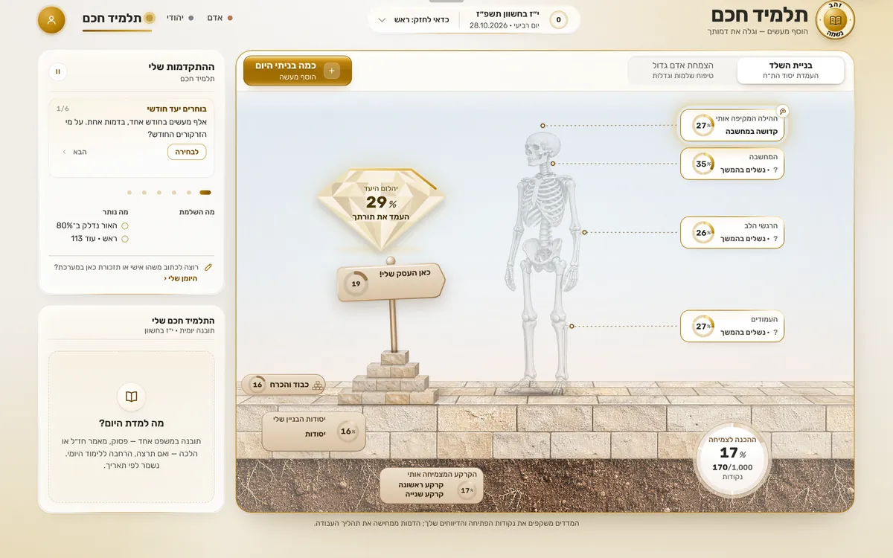893x558 pixels.
Task: Click the מה השלמת column heading
Action: point(197,212)
